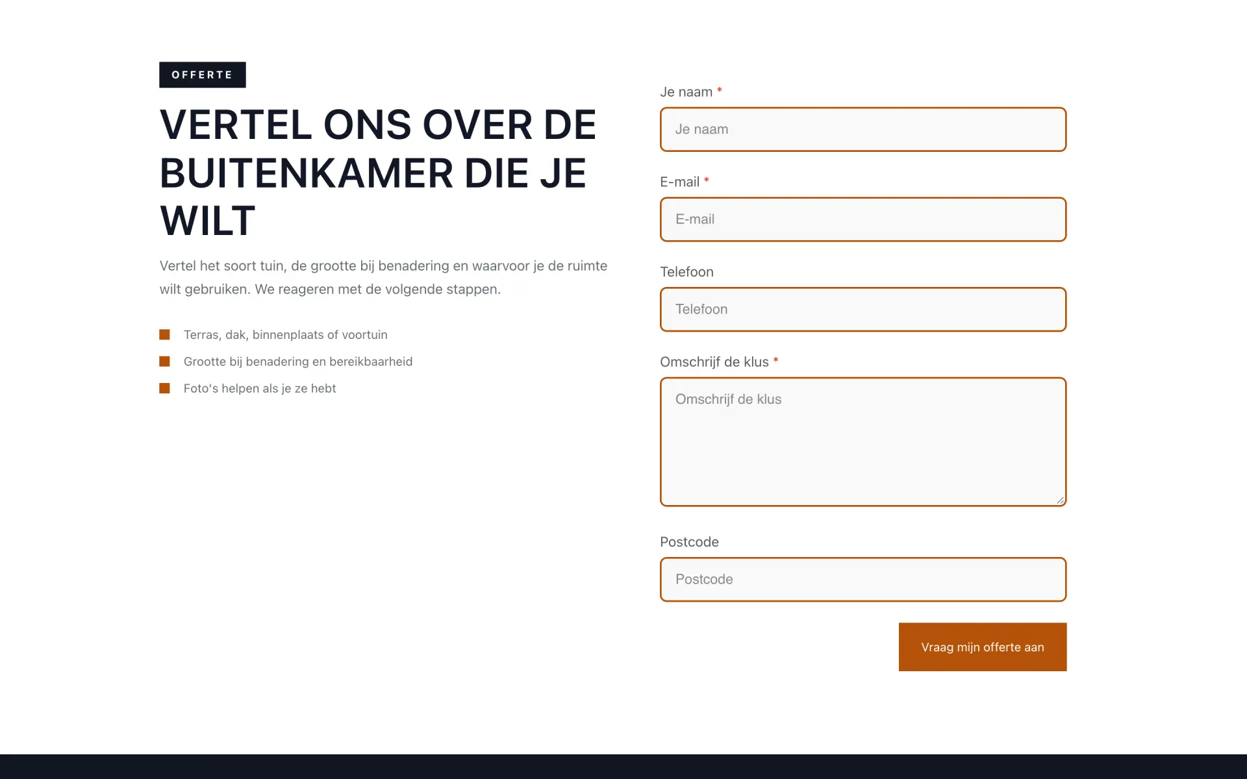Submit with Vraag mijn offerte aan button
This screenshot has width=1247, height=779.
pos(983,647)
